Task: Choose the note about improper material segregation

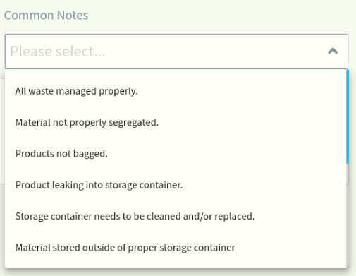Action: (x=176, y=122)
